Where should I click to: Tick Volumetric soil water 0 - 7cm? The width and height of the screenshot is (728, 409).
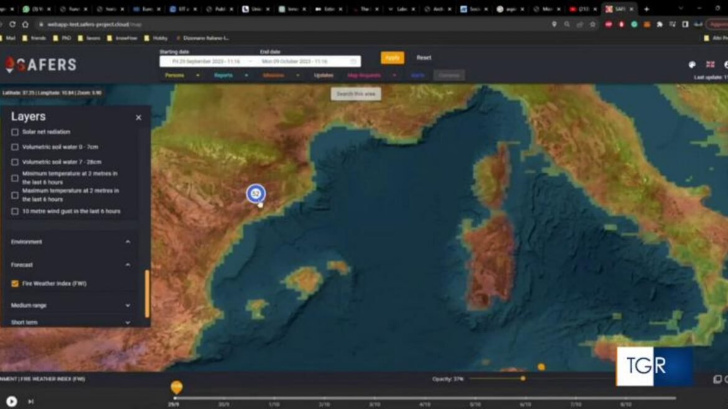pos(15,147)
